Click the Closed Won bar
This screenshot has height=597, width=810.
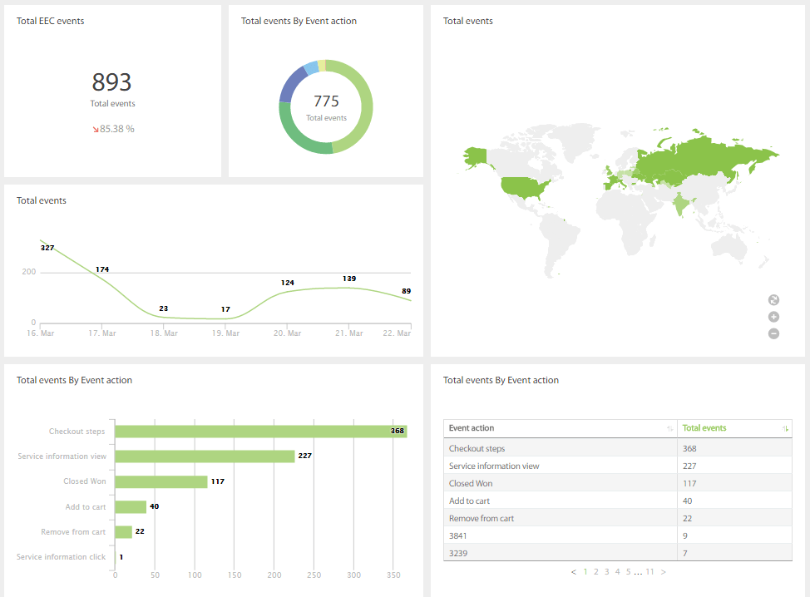click(x=161, y=481)
